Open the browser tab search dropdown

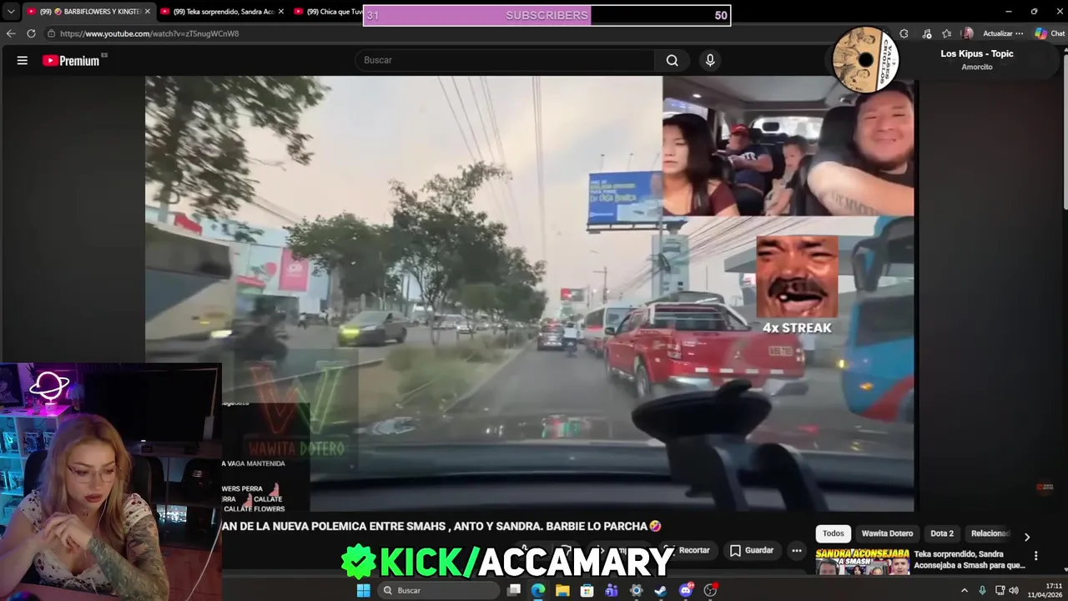11,12
